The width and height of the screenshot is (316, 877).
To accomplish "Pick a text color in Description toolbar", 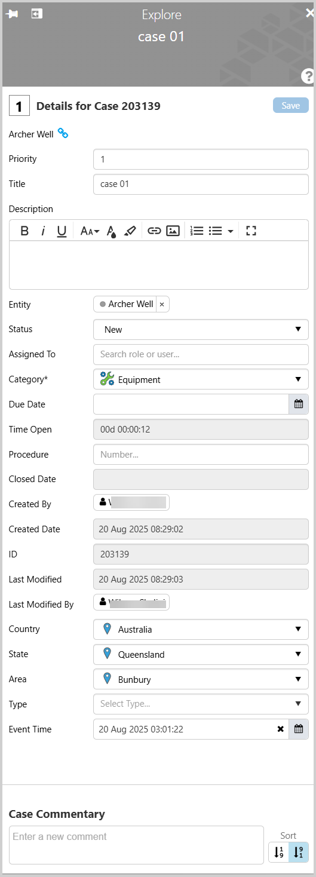I will [111, 231].
